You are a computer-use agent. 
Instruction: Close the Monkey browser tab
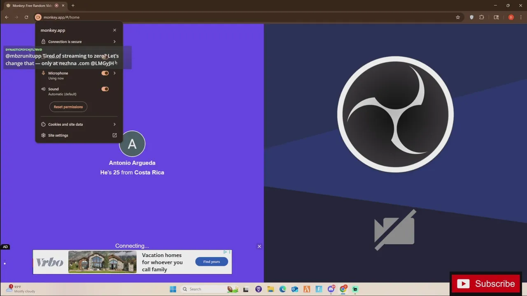tap(63, 5)
